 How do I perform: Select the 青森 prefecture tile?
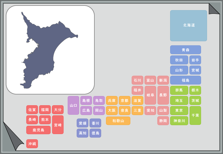click(185, 50)
